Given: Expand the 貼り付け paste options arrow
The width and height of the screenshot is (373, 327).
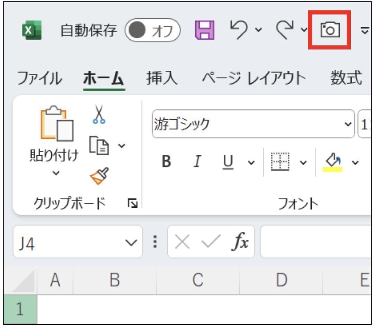Looking at the screenshot, I should pos(56,173).
